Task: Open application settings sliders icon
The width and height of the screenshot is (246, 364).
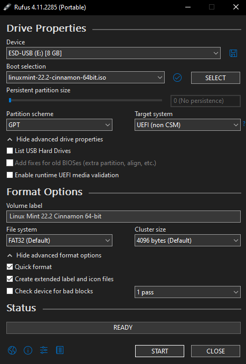Action: (x=44, y=350)
